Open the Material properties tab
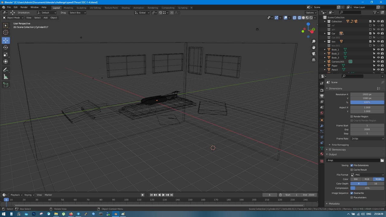The image size is (386, 217). coord(322,154)
